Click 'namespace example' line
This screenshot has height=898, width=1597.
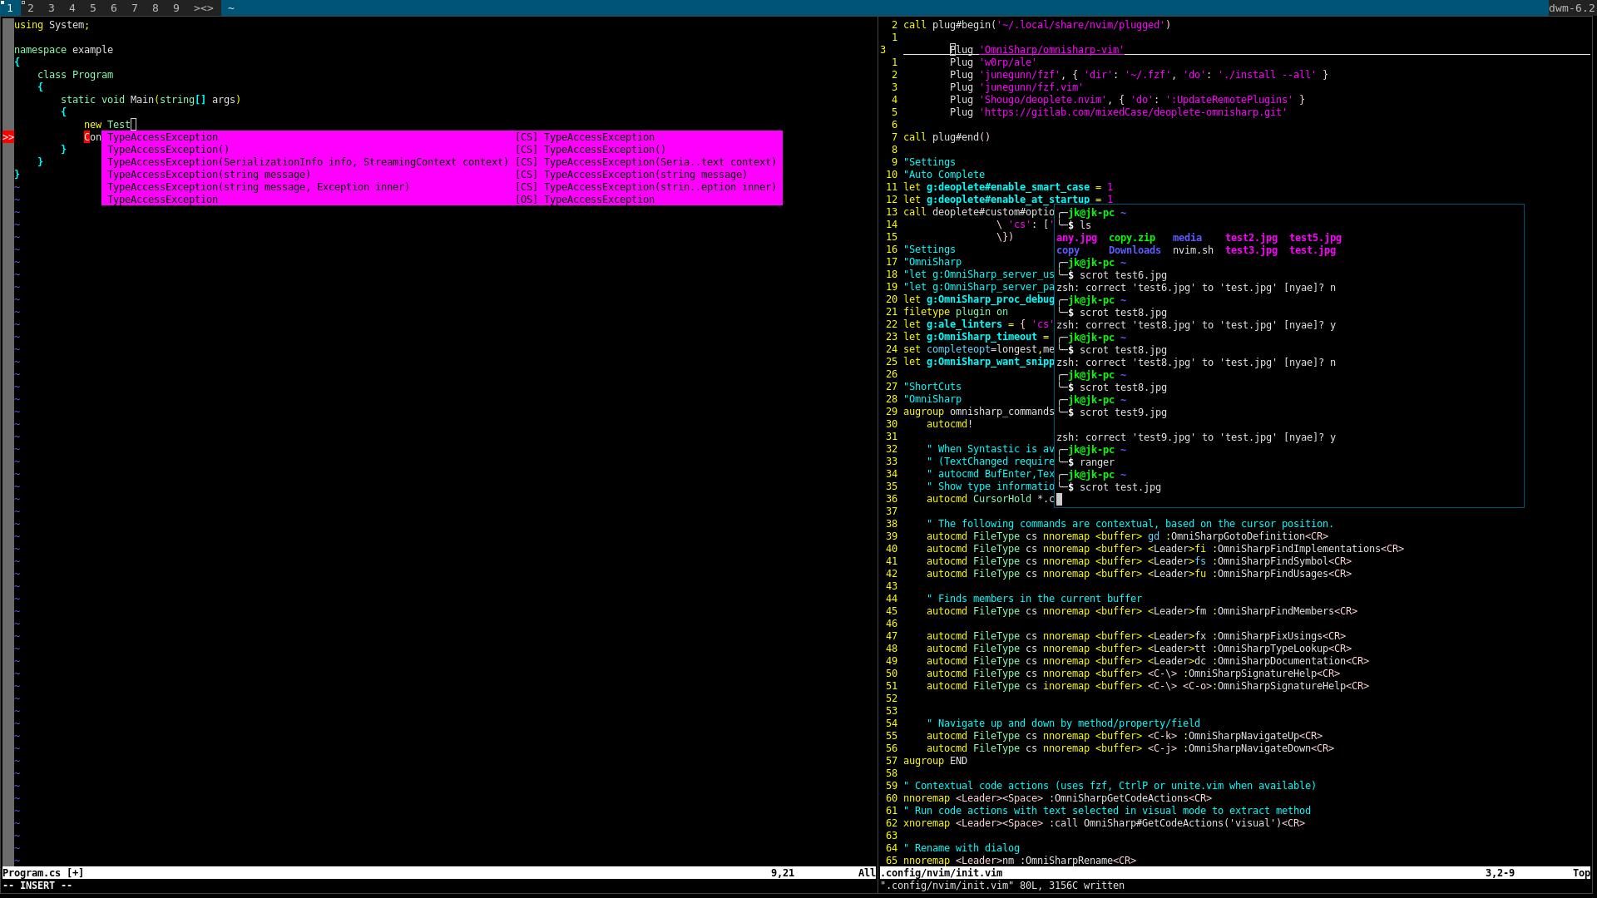point(63,50)
